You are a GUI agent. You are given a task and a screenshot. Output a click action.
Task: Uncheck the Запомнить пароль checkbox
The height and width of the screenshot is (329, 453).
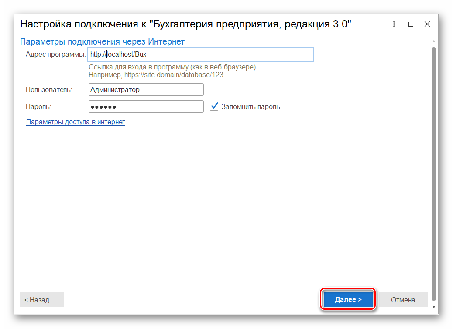pos(214,106)
